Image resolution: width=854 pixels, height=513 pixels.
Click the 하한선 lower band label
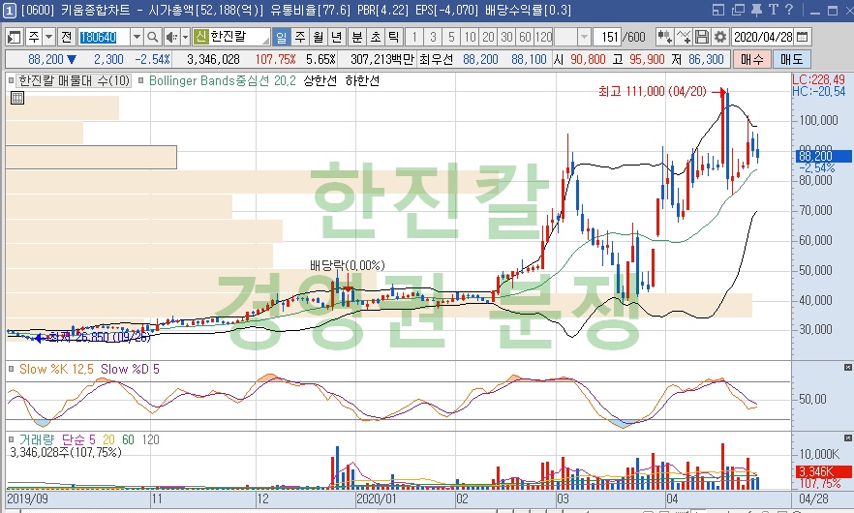click(x=362, y=80)
